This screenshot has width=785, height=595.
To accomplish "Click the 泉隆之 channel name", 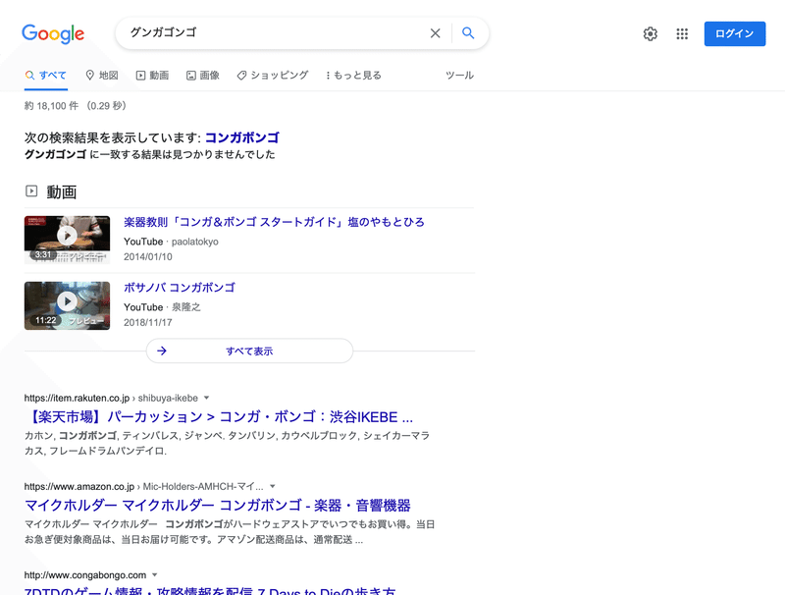I will click(185, 307).
